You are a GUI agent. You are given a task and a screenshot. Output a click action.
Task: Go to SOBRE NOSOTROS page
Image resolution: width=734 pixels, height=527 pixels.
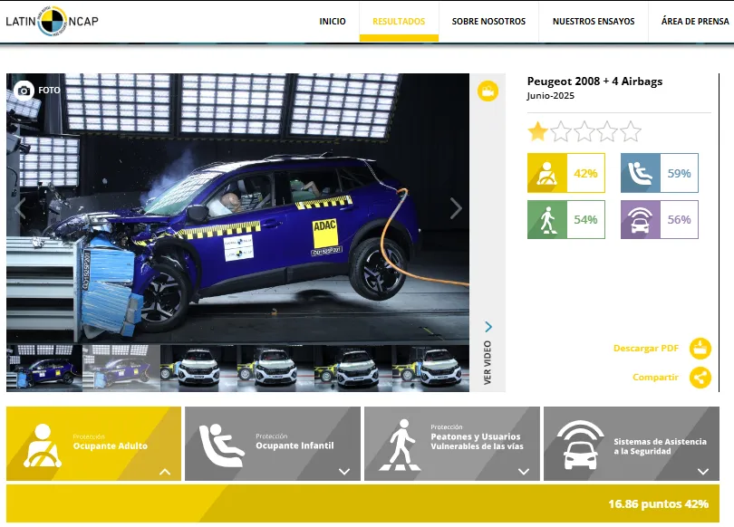(488, 21)
